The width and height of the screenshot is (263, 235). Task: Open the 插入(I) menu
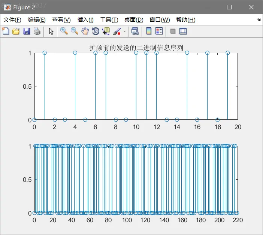(x=85, y=20)
